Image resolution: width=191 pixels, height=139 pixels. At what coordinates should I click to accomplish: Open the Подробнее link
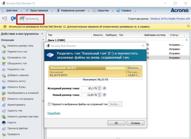(x=54, y=113)
